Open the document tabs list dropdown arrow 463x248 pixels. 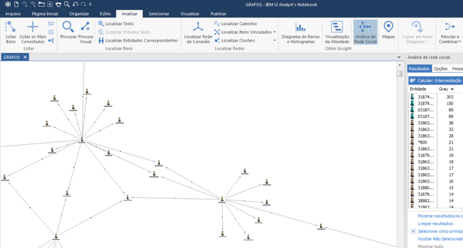pos(399,58)
